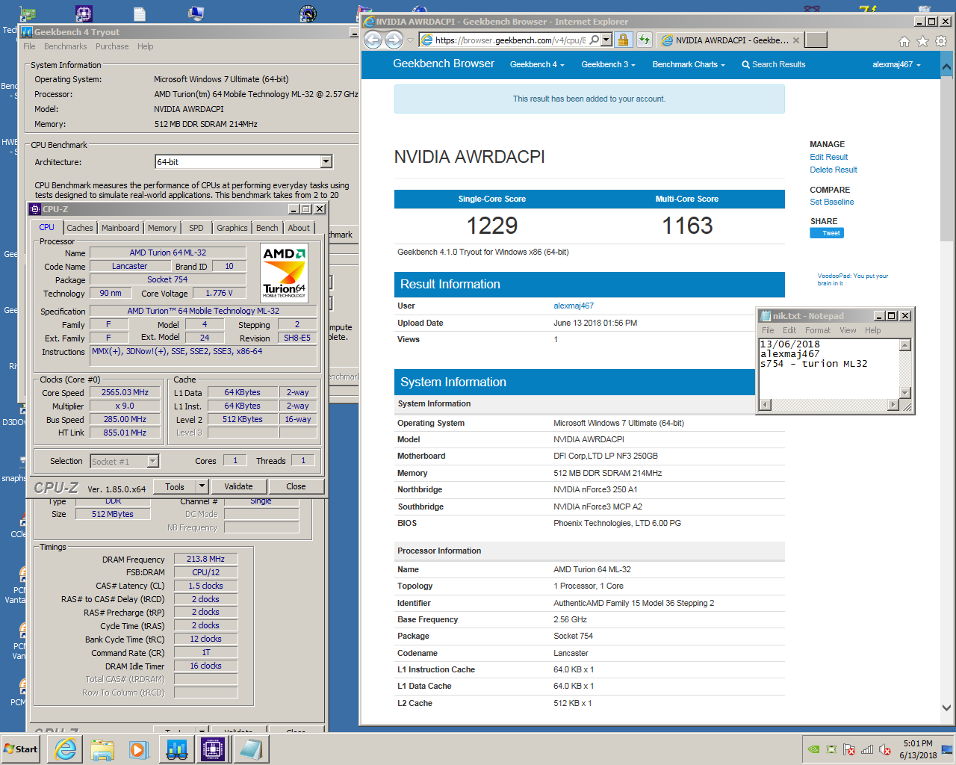Open the Architecture 64-bit dropdown in Geekbench
The height and width of the screenshot is (765, 956).
[x=326, y=162]
